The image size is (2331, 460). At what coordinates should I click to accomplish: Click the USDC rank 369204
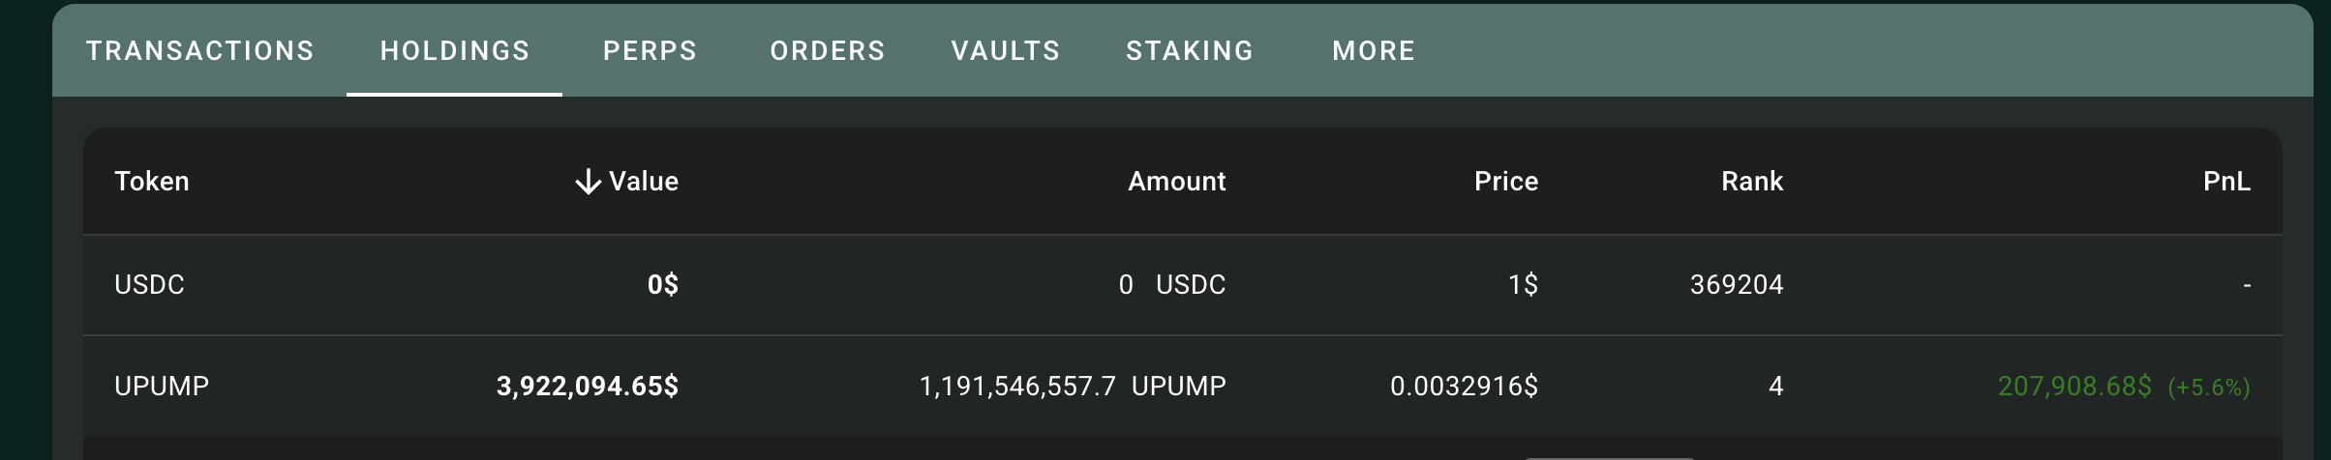pyautogui.click(x=1736, y=285)
